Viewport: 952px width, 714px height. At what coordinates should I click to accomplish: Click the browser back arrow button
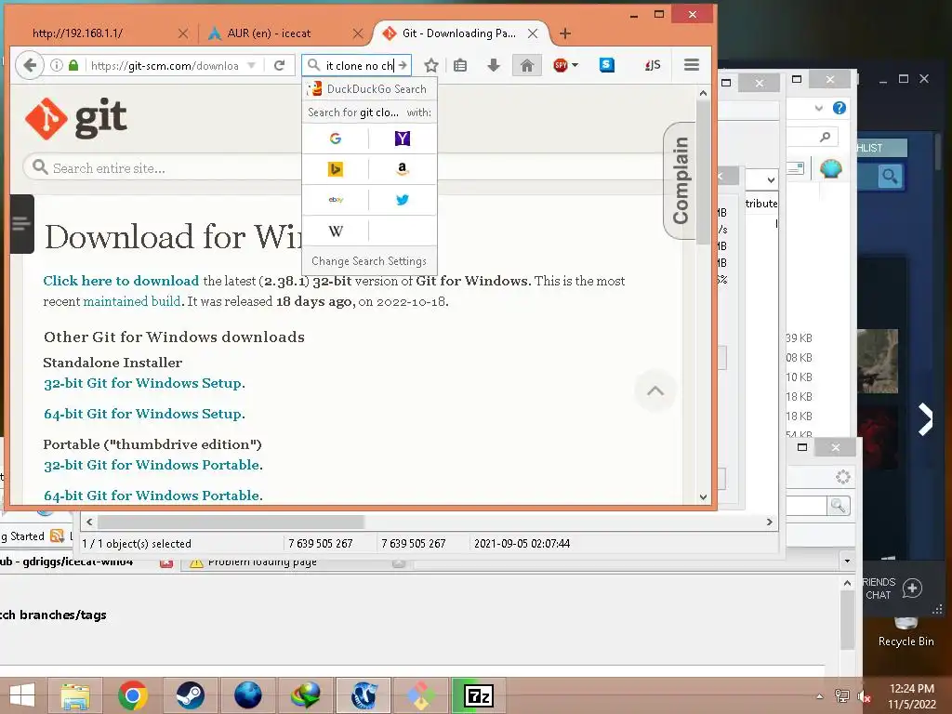29,65
